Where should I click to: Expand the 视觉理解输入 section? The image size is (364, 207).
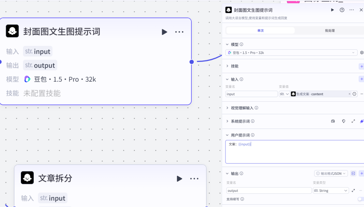227,108
